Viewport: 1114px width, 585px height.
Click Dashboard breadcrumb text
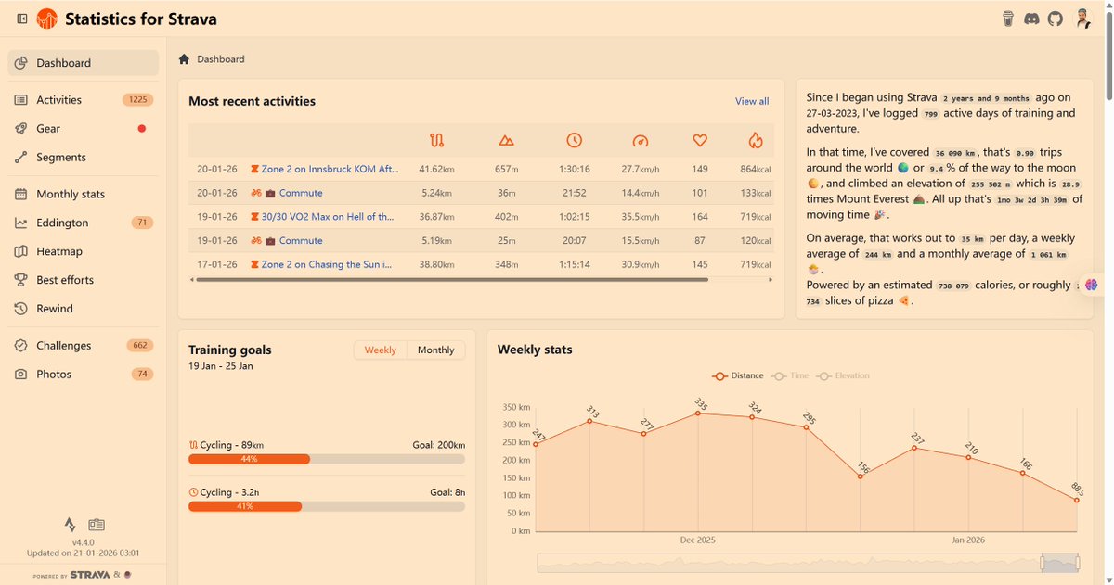point(221,58)
